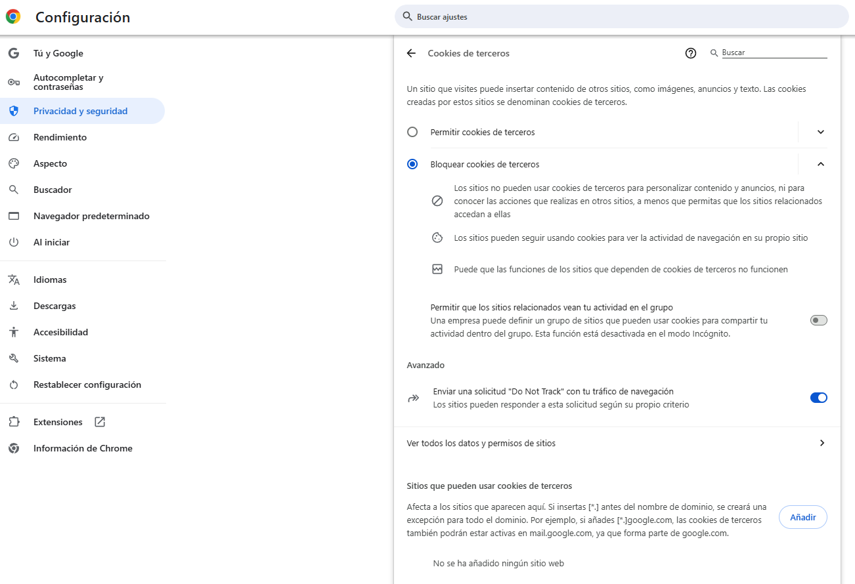The height and width of the screenshot is (584, 855).
Task: Enable related sites group activity toggle
Action: pos(818,320)
